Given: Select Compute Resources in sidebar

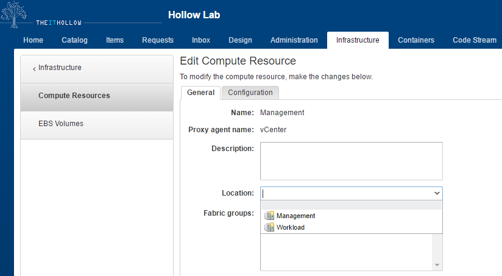Looking at the screenshot, I should coord(74,96).
